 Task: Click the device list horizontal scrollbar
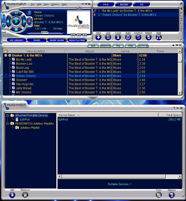[113, 176]
